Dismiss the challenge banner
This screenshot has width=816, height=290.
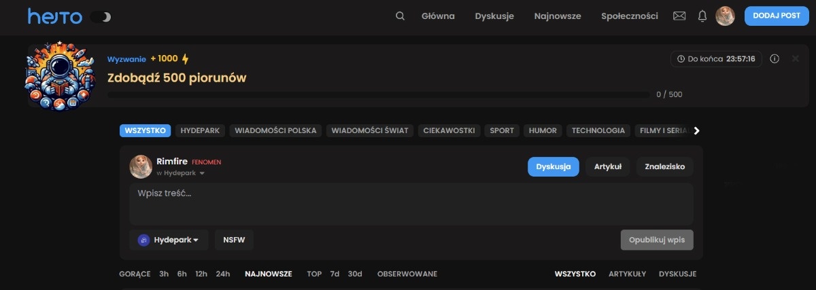(x=796, y=59)
